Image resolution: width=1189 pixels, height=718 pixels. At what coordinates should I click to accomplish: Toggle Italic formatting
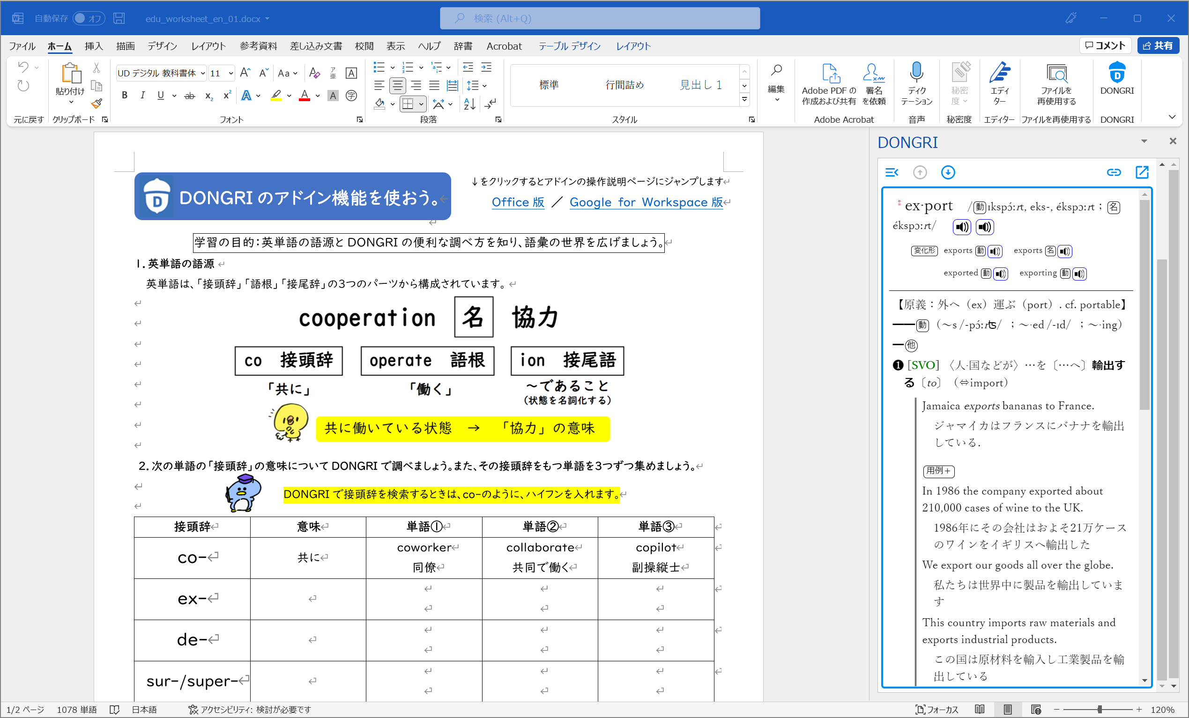[x=142, y=96]
